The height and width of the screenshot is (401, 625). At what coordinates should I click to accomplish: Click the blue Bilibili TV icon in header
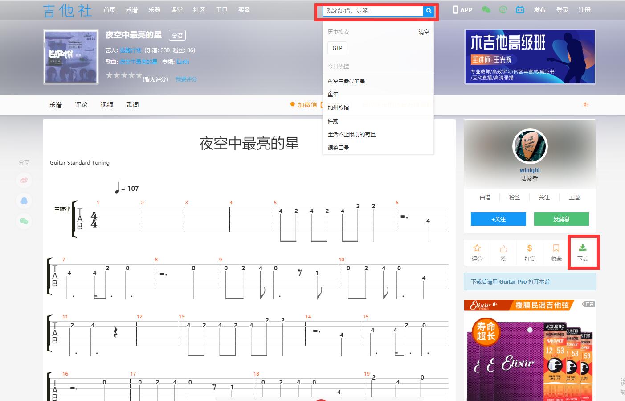coord(520,9)
